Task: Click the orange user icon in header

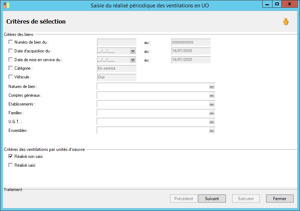Action: point(286,22)
